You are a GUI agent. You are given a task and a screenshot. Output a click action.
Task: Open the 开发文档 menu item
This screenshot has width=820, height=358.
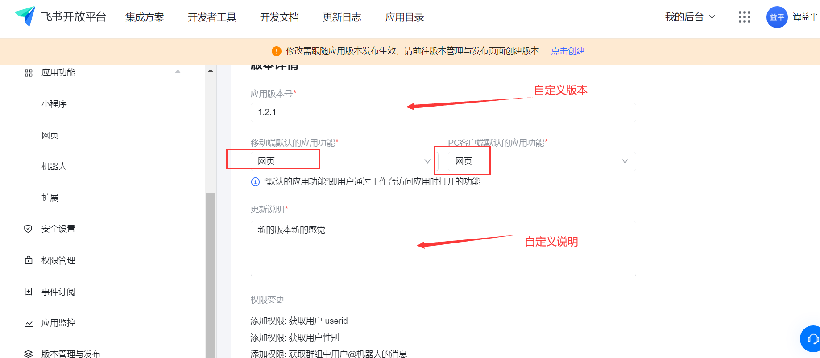[x=279, y=17]
